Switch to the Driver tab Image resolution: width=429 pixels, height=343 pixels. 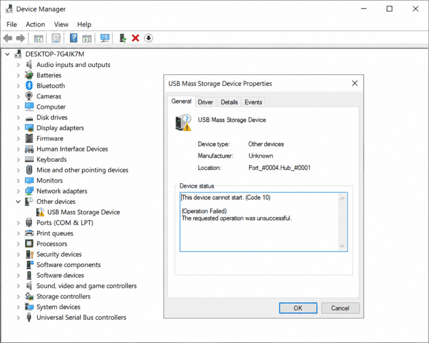pos(205,102)
